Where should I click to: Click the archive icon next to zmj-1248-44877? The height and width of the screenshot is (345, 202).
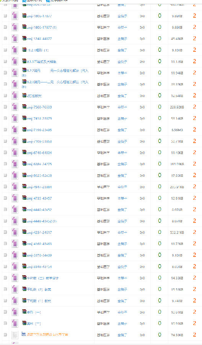(x=24, y=38)
